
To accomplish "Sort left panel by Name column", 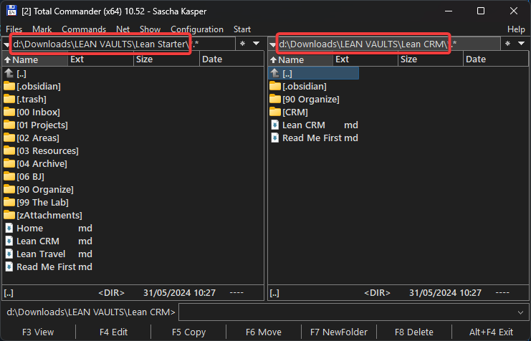I will [x=35, y=59].
